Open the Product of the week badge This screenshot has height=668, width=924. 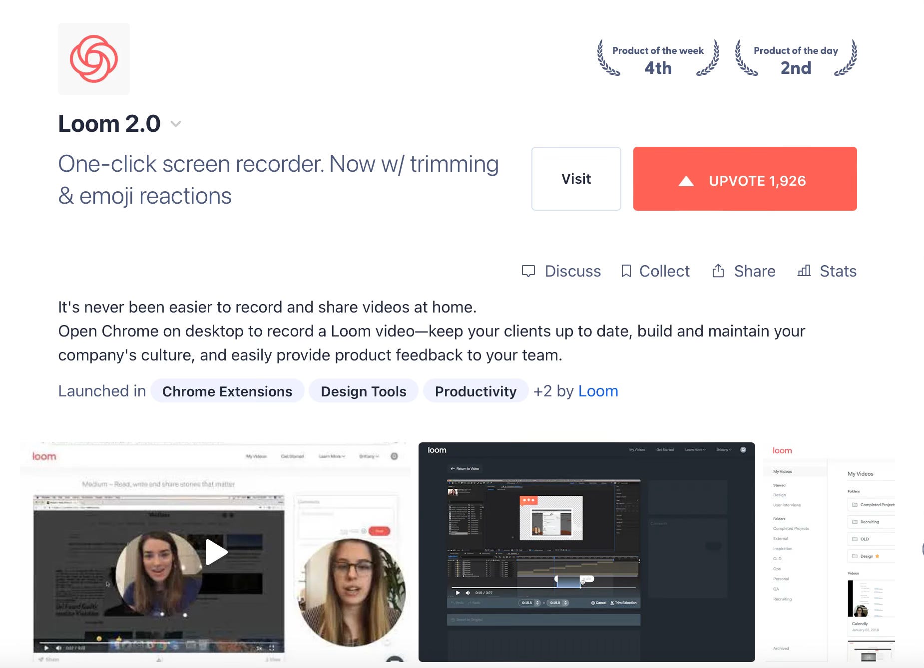click(658, 59)
